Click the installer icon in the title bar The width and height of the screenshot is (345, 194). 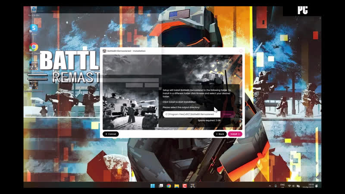[x=104, y=51]
